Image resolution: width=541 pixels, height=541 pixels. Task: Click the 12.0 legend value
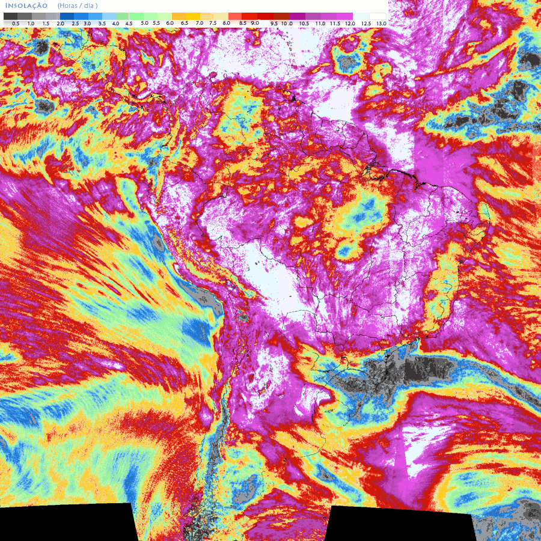tap(350, 23)
